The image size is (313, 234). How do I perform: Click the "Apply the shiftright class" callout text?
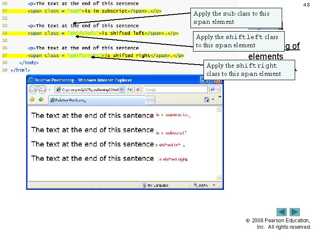[x=244, y=69]
